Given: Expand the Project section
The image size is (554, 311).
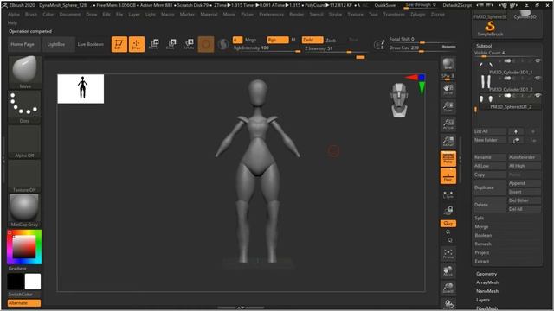Looking at the screenshot, I should [x=482, y=252].
